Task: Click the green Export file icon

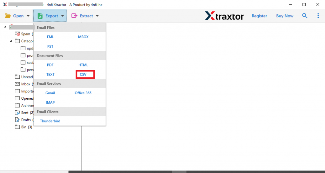Action: (x=40, y=16)
